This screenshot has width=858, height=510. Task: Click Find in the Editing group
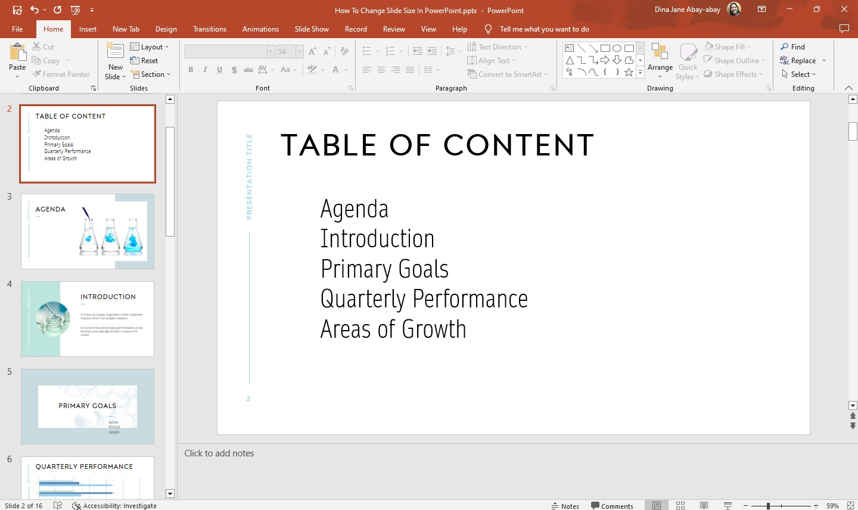coord(793,46)
